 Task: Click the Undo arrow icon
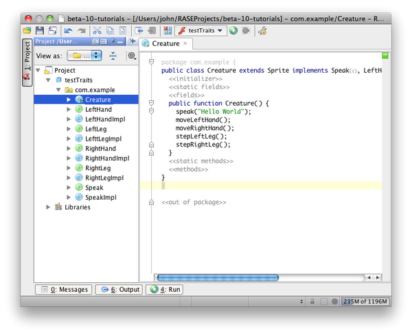pos(68,31)
